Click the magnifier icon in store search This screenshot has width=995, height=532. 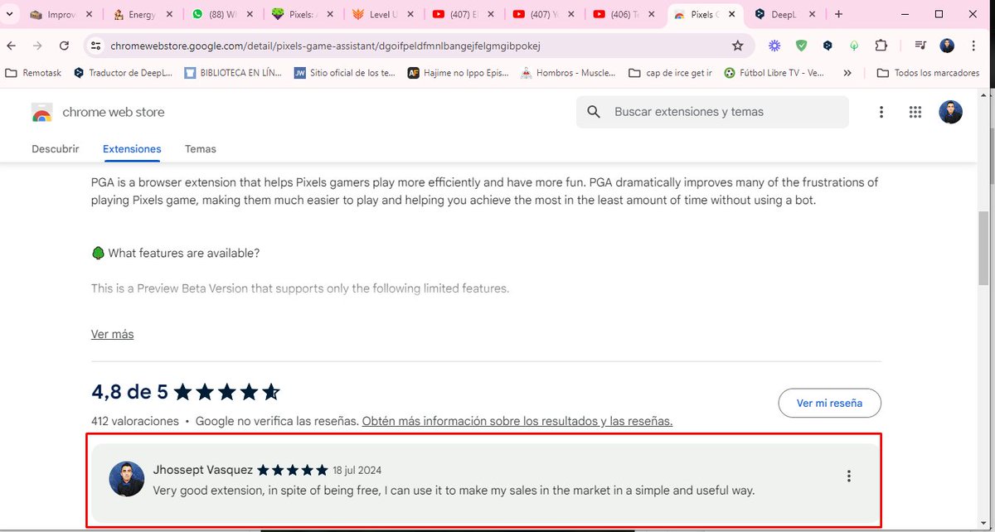[594, 112]
